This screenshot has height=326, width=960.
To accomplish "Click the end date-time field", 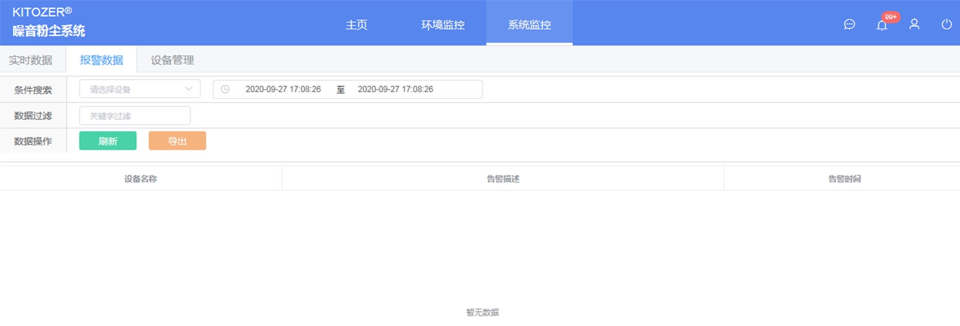I will coord(395,89).
